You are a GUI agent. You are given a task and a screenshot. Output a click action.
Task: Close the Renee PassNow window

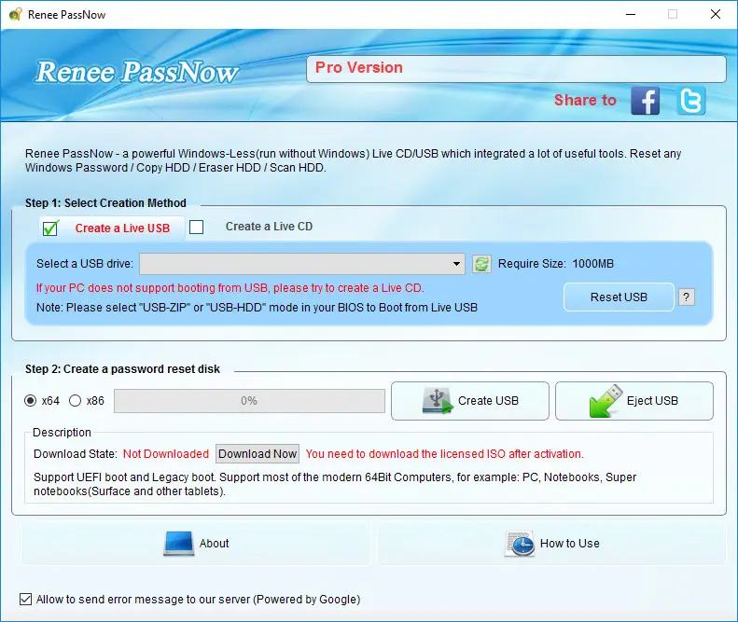pyautogui.click(x=716, y=15)
